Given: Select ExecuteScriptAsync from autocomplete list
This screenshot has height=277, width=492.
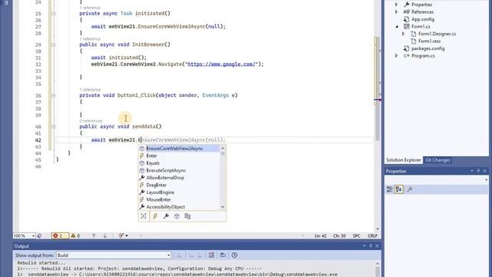Looking at the screenshot, I should 179,170.
